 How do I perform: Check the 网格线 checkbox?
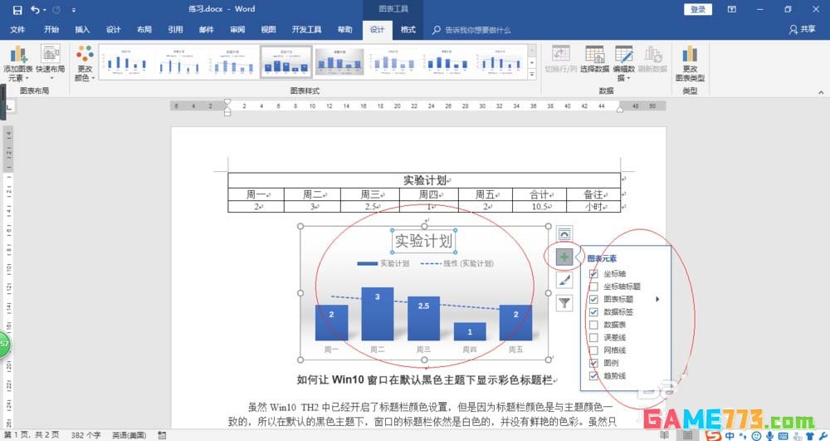(593, 350)
